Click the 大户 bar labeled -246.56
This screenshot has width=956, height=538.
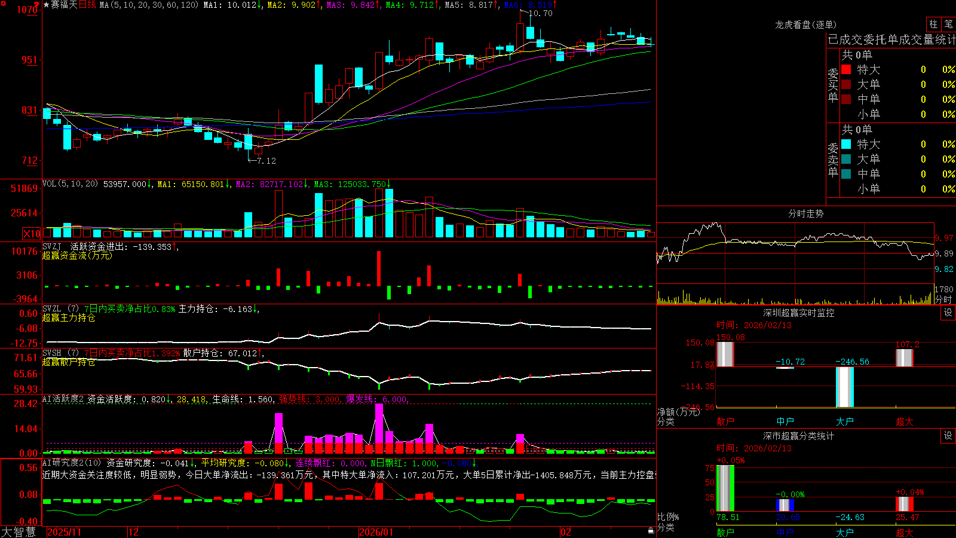click(x=844, y=387)
